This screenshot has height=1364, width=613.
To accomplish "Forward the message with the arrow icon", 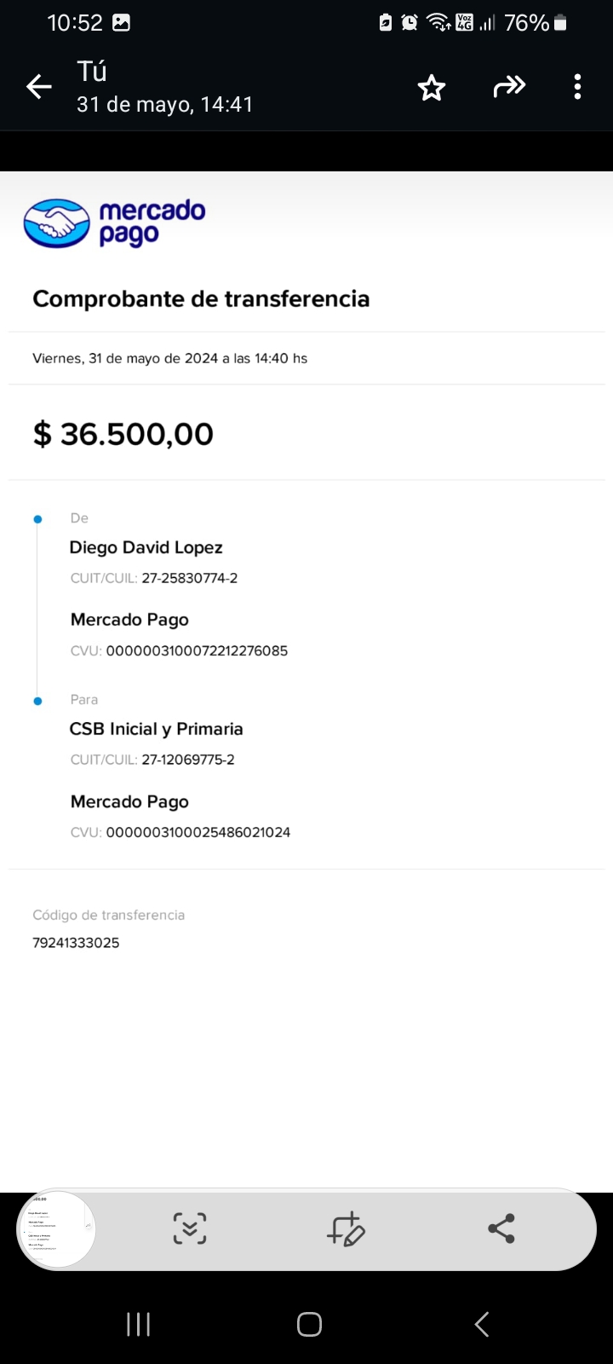I will [509, 87].
